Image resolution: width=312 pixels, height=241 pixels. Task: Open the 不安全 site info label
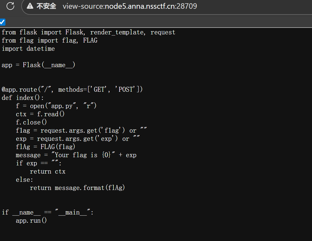point(46,6)
